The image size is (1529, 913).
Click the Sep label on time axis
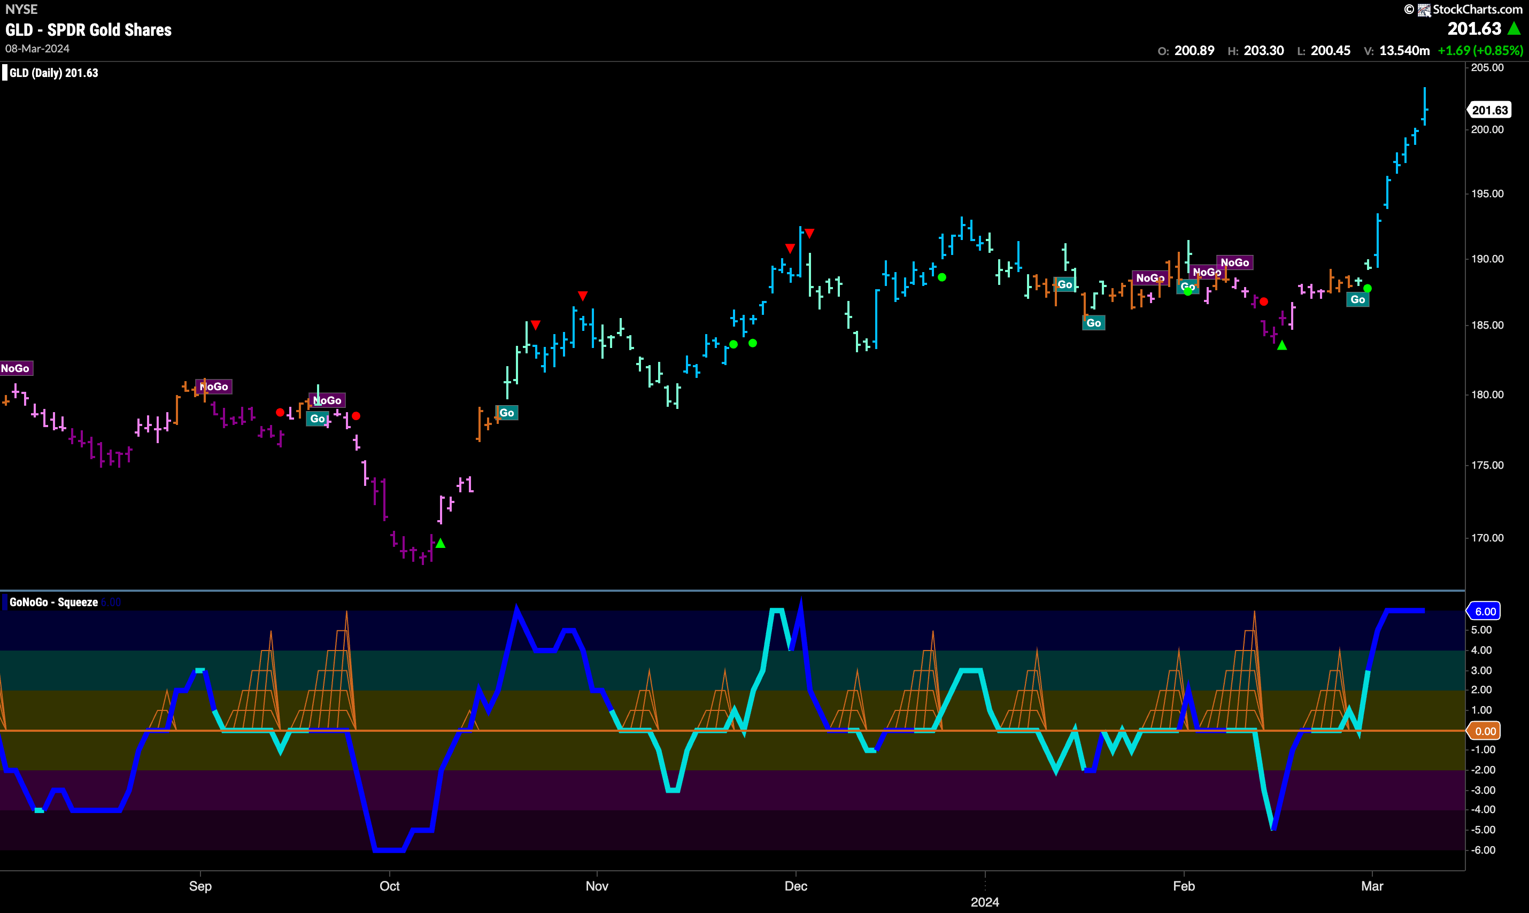[x=200, y=886]
